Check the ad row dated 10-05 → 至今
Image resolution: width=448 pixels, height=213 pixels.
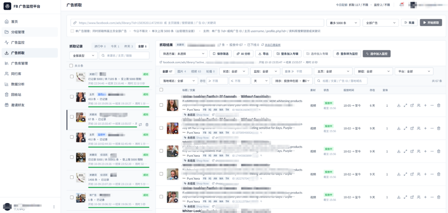(161, 105)
